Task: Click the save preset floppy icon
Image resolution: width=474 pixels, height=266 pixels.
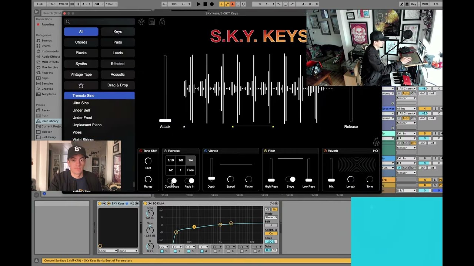Action: [152, 22]
